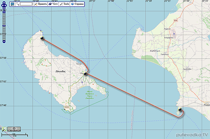The width and height of the screenshot is (210, 139).
Task: Click the zoom level bar above the handle
Action: click(x=4, y=19)
